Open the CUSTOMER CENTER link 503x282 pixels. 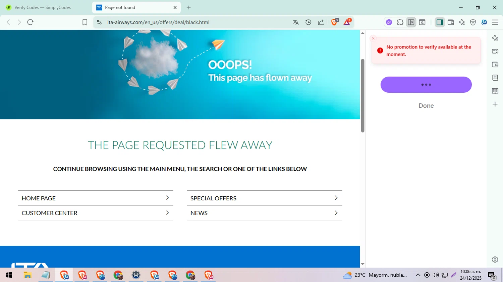click(95, 213)
